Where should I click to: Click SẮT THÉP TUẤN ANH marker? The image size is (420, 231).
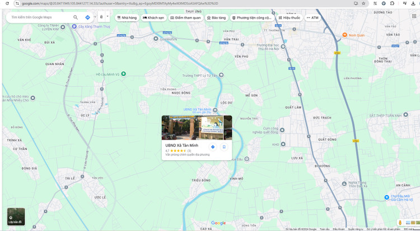click(x=405, y=115)
